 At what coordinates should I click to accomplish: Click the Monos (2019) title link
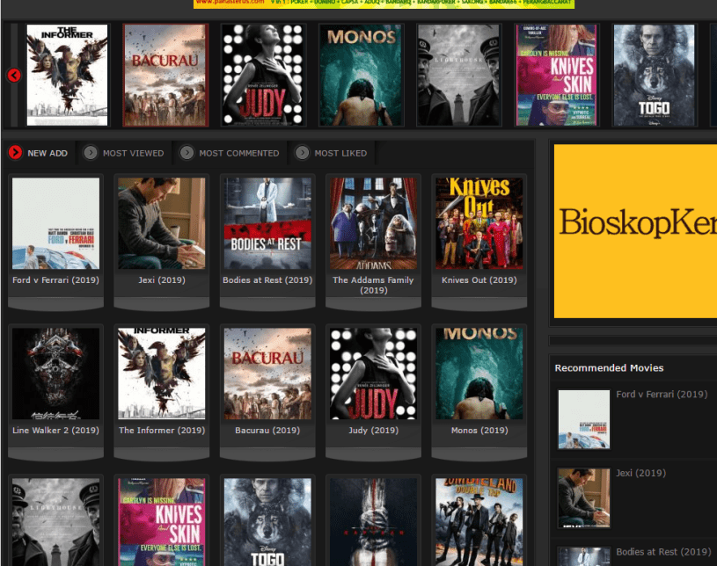click(479, 431)
